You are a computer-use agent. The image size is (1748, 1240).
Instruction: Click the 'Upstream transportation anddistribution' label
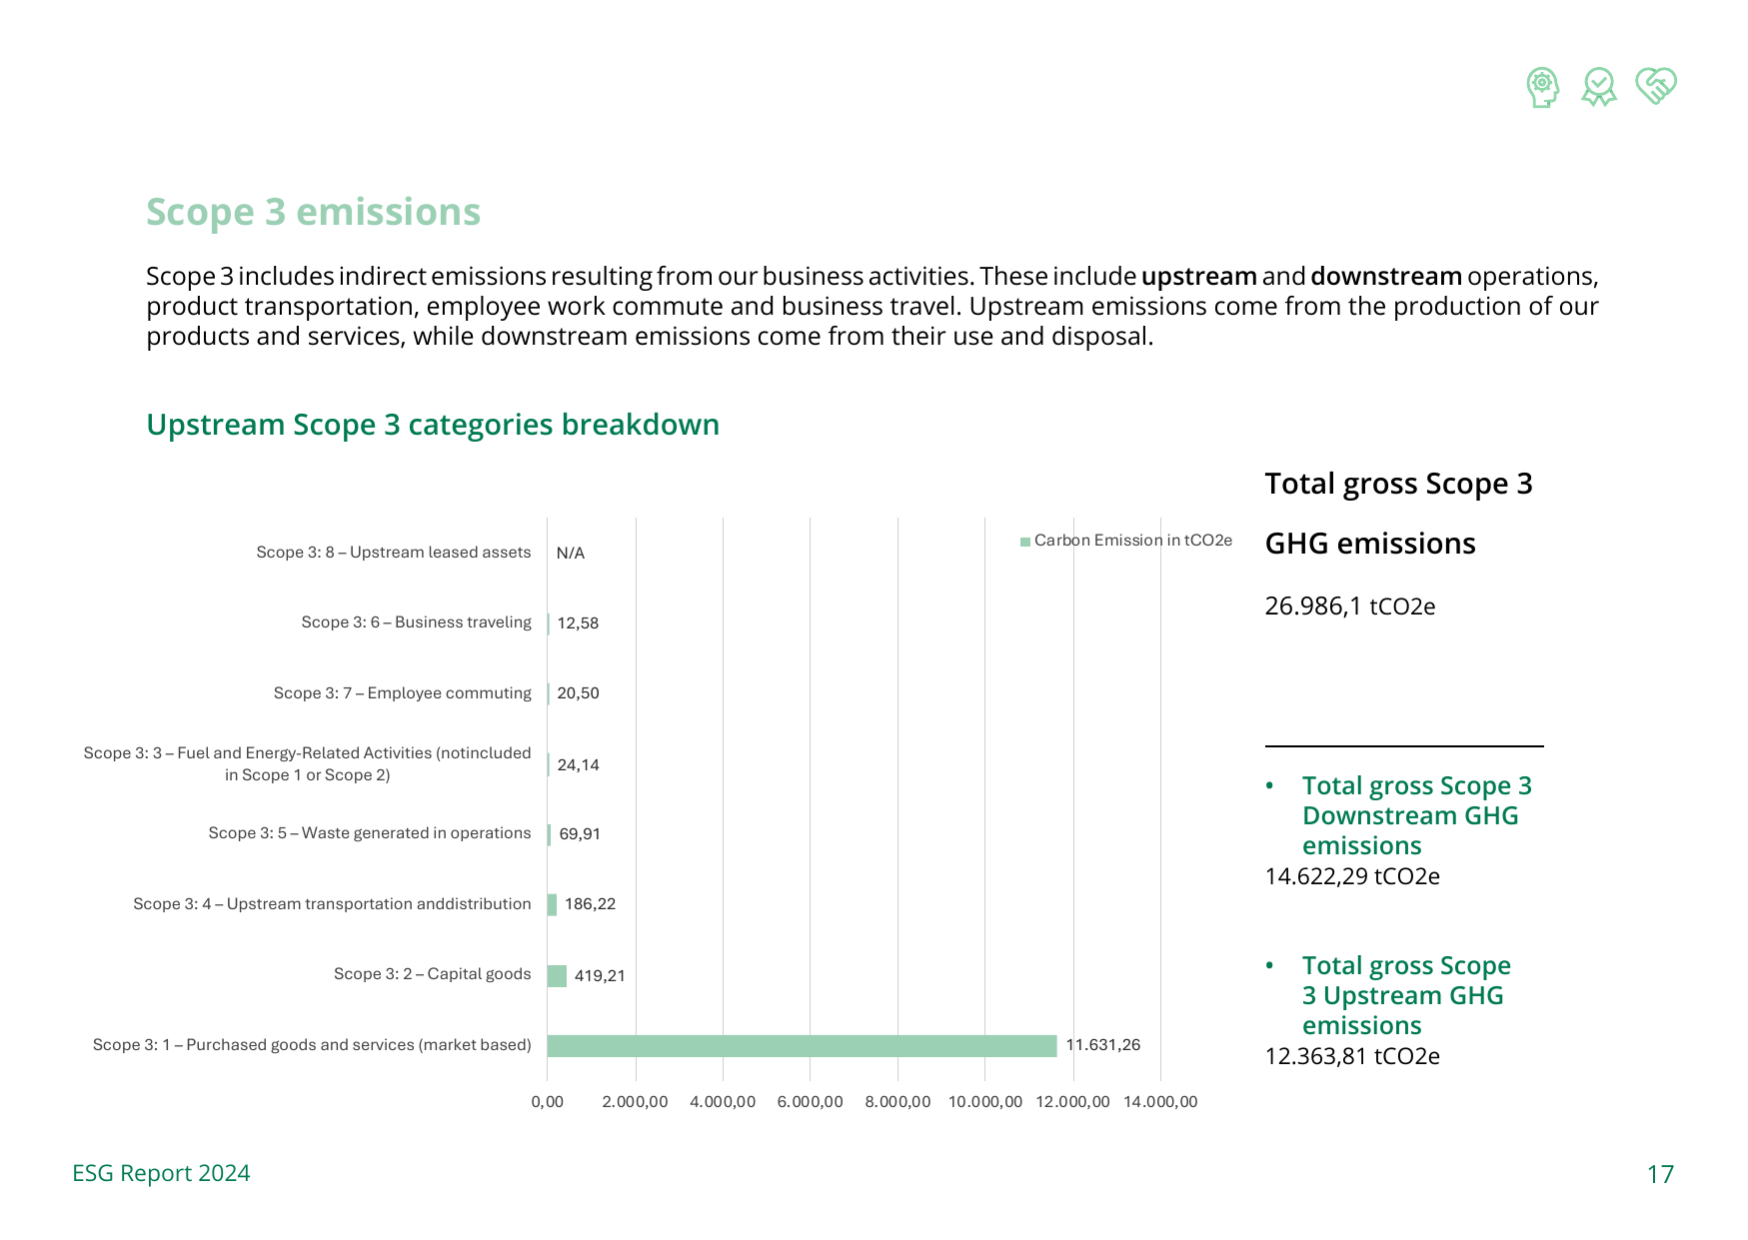coord(332,904)
